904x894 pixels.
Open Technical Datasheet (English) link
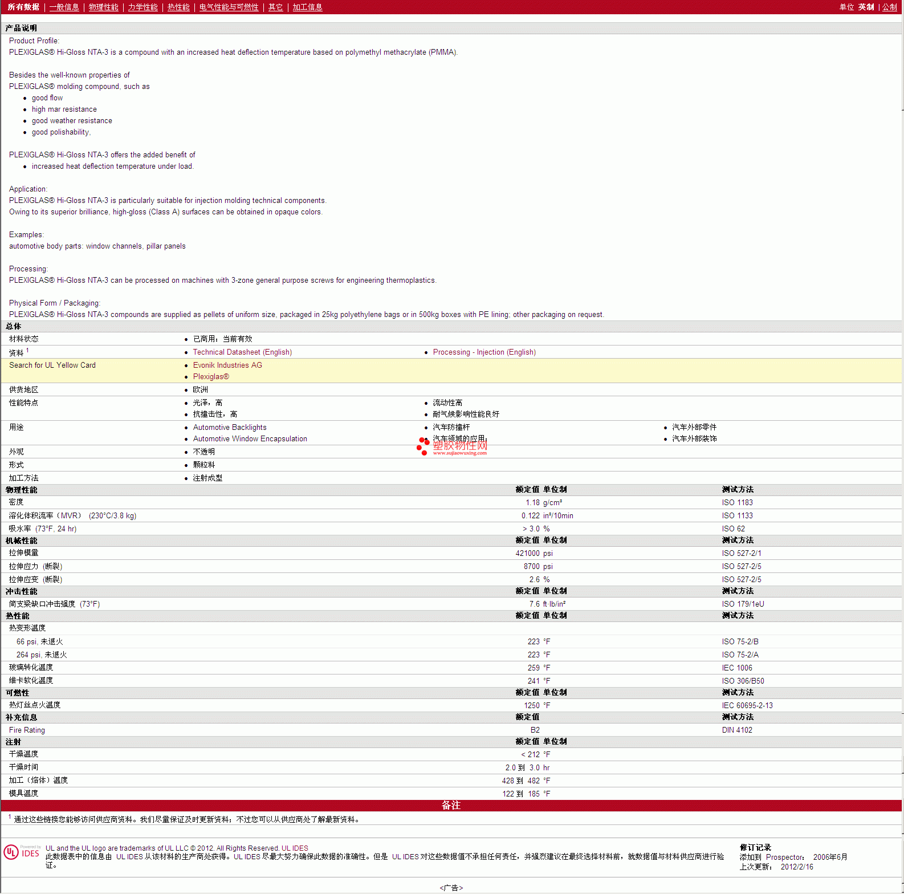pyautogui.click(x=242, y=352)
